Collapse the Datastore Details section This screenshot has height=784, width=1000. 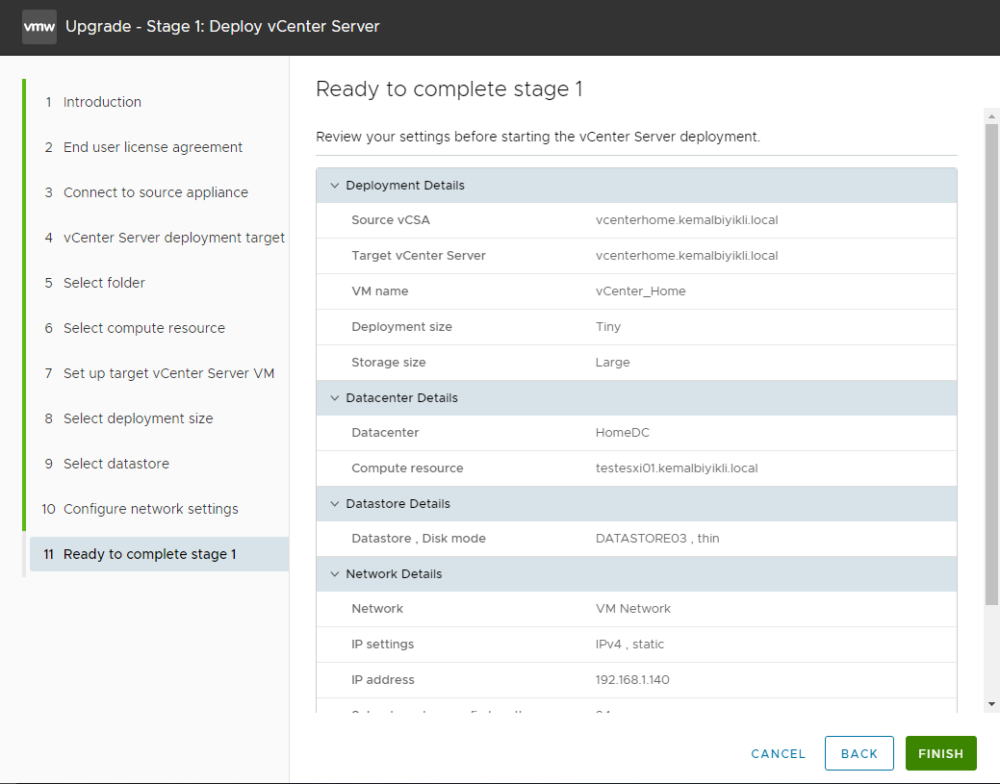334,503
